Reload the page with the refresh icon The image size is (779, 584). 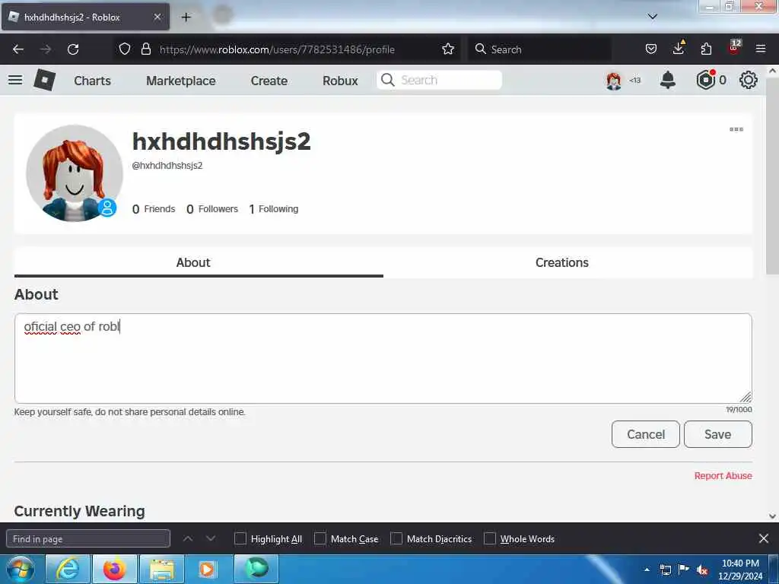(x=73, y=49)
